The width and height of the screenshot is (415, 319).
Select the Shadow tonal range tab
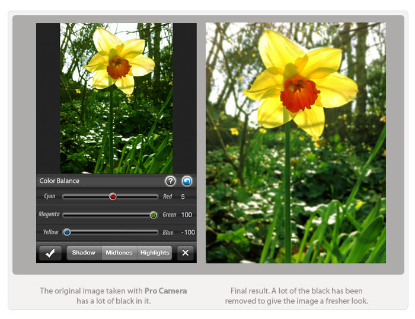[84, 253]
